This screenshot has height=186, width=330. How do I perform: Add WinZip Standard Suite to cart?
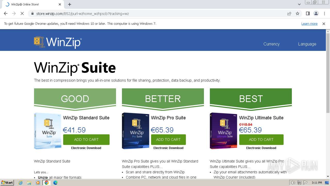[x=86, y=139]
